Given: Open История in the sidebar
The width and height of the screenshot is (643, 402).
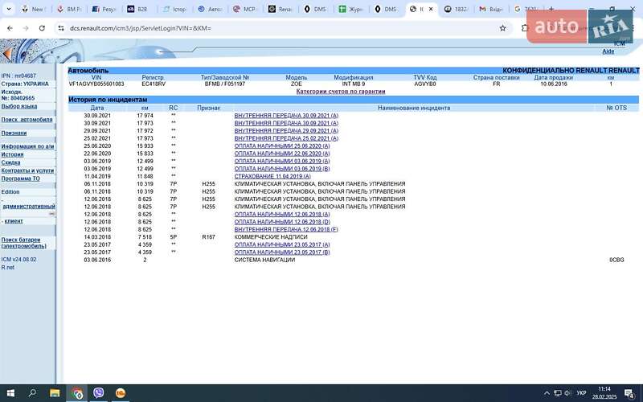Looking at the screenshot, I should pyautogui.click(x=12, y=154).
